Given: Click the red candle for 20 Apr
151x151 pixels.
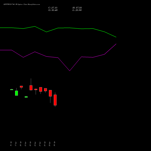Looking at the screenshot, I should (21, 87).
